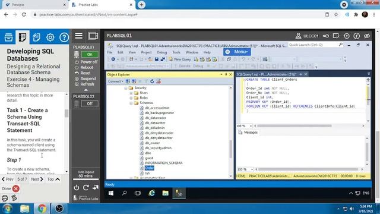Select the db_backupoperator schema
The height and width of the screenshot is (214, 380).
tap(160, 113)
